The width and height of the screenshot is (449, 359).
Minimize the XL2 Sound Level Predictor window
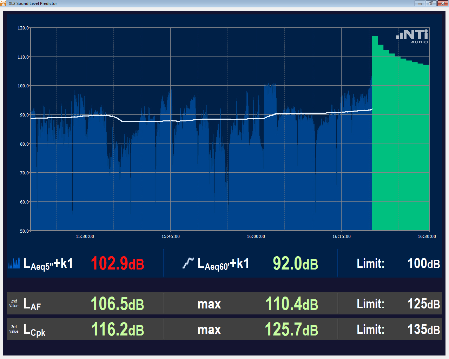(419, 4)
